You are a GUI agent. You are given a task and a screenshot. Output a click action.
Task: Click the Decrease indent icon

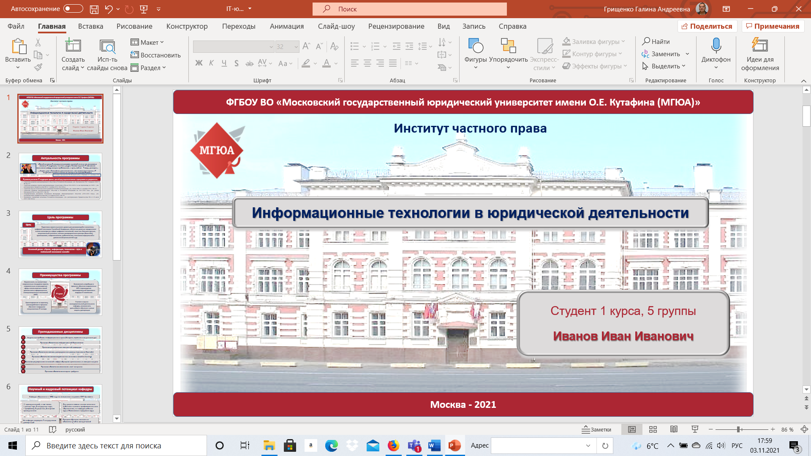pos(396,46)
